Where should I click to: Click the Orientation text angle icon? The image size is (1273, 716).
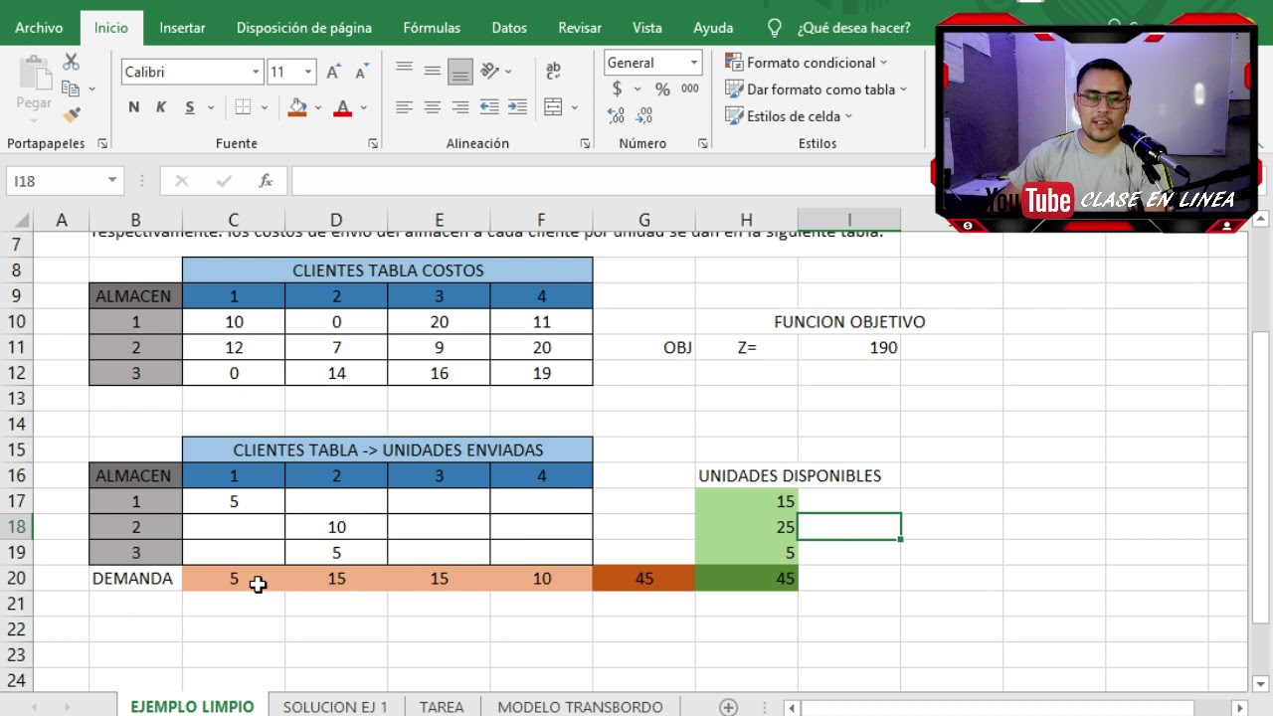tap(489, 72)
